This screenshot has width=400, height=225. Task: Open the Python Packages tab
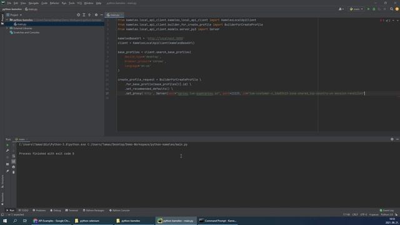tap(94, 211)
